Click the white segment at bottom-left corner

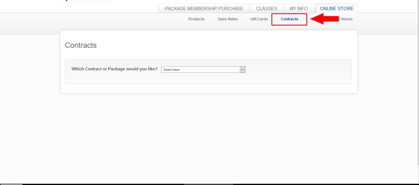(x=11, y=184)
